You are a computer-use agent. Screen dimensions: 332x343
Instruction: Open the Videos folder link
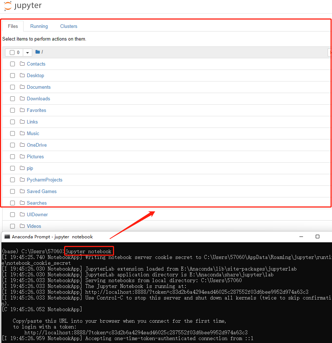[x=34, y=226]
